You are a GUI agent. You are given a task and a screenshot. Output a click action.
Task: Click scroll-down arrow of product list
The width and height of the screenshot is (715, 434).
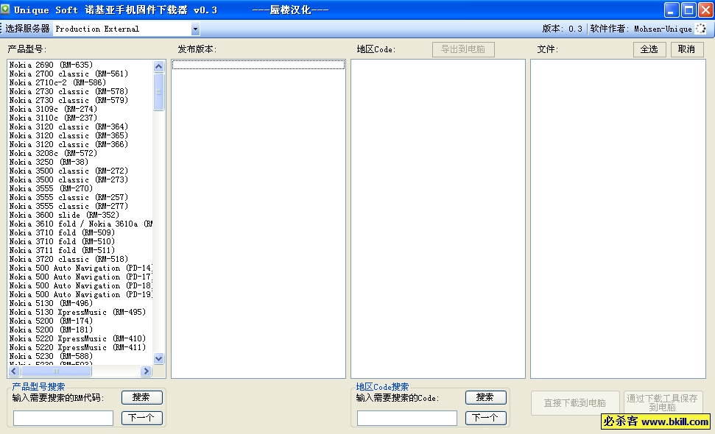[x=159, y=358]
